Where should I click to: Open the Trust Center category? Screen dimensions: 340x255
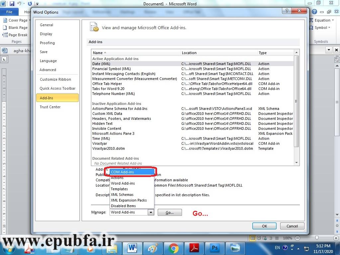50,107
